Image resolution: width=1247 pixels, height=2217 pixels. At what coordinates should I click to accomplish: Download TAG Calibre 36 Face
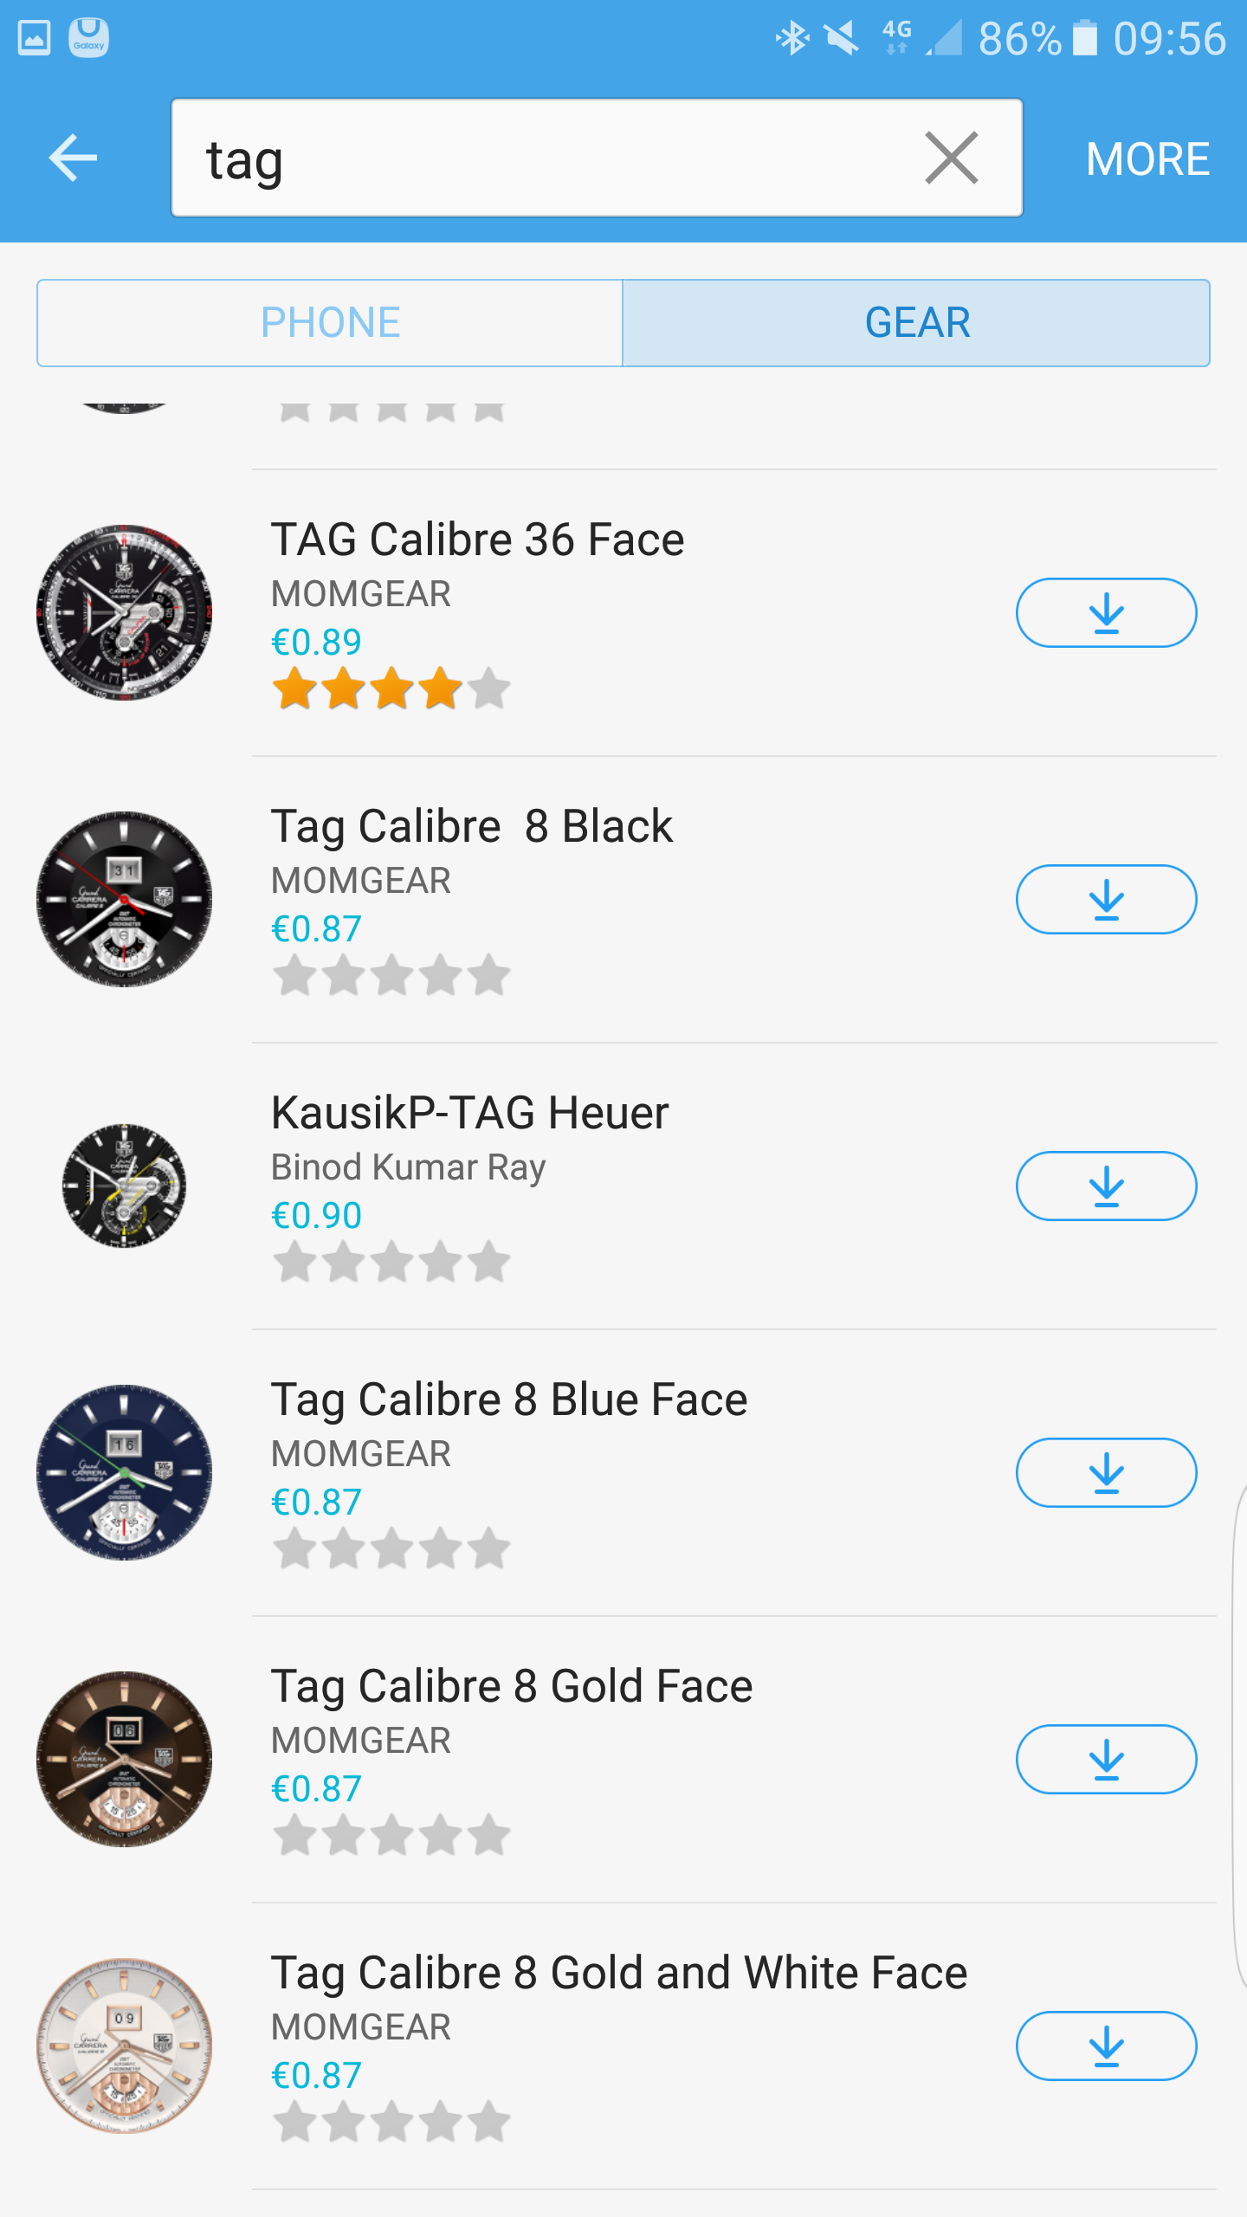1106,613
